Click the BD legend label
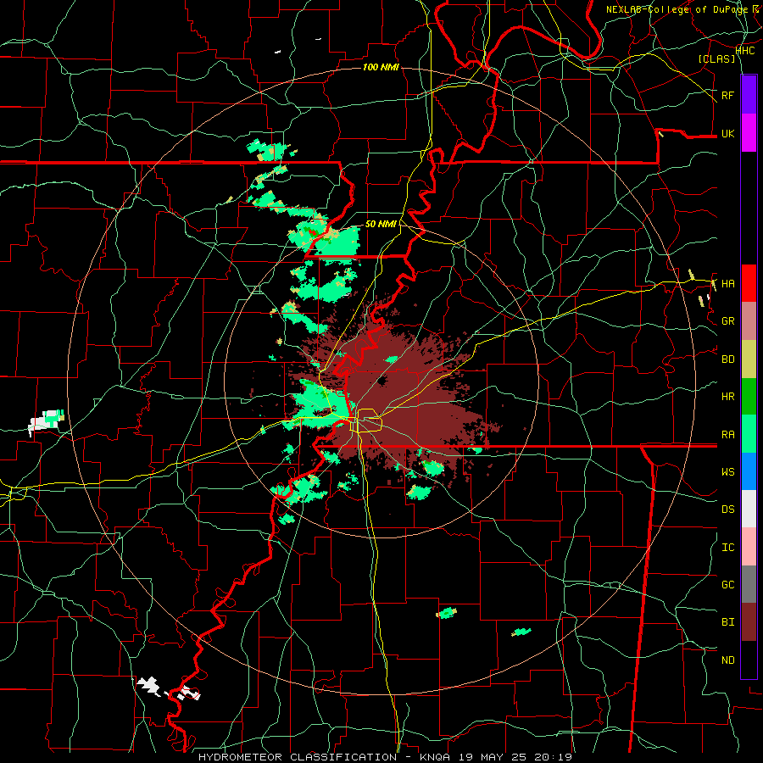 [727, 359]
